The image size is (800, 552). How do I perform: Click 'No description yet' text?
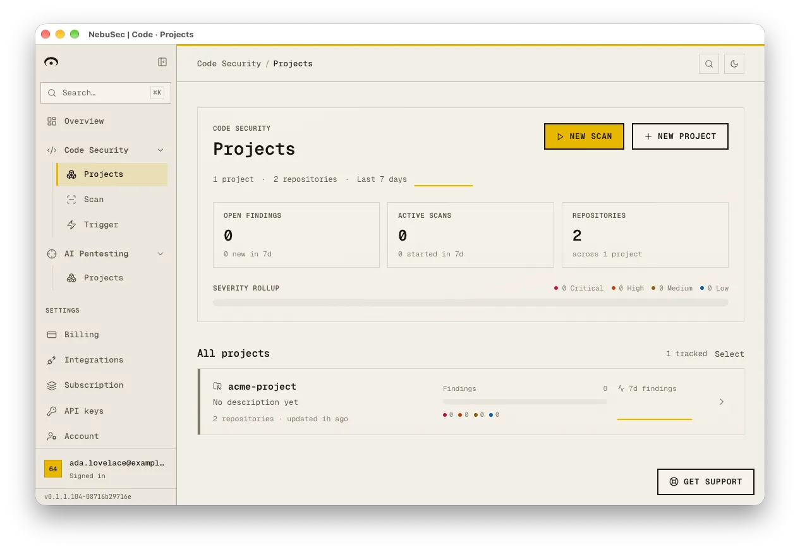255,402
